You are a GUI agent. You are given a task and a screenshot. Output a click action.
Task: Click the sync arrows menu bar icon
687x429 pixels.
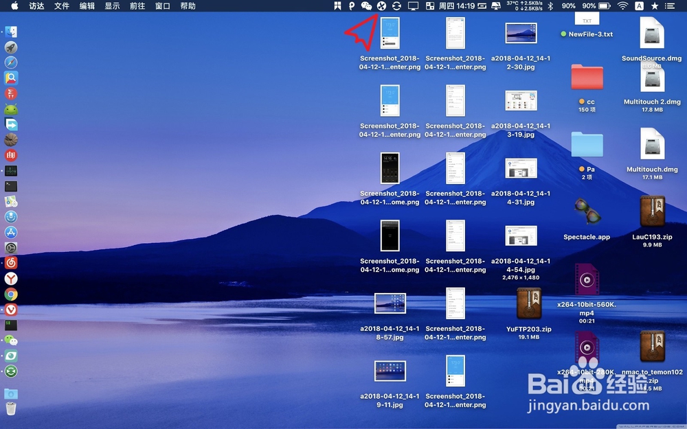[396, 5]
